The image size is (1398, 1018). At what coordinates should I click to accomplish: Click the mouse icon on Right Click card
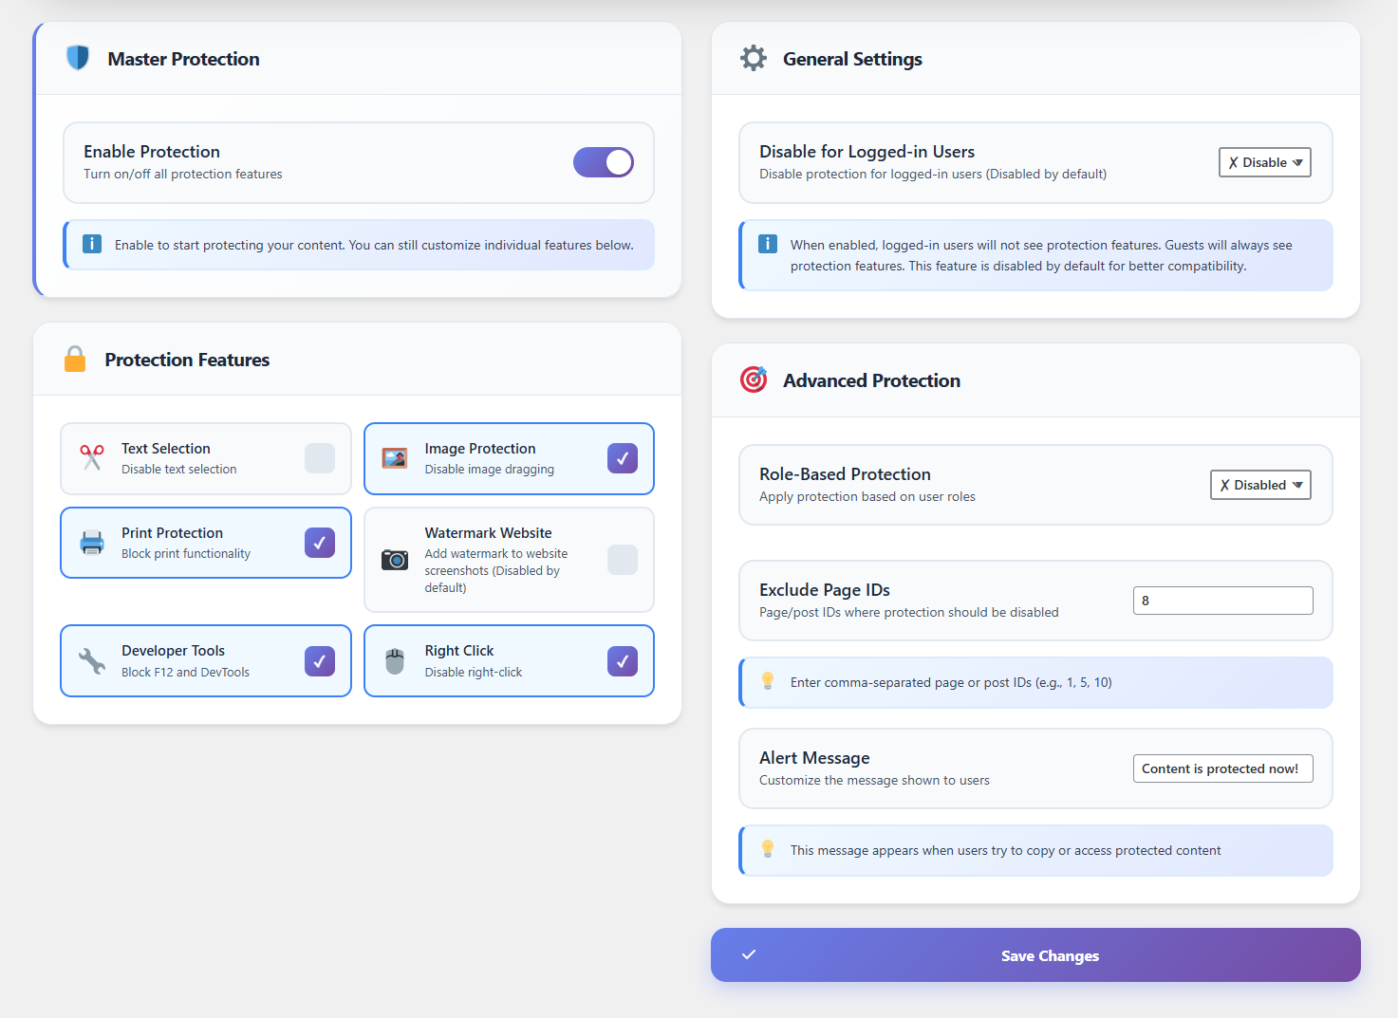[x=394, y=661]
